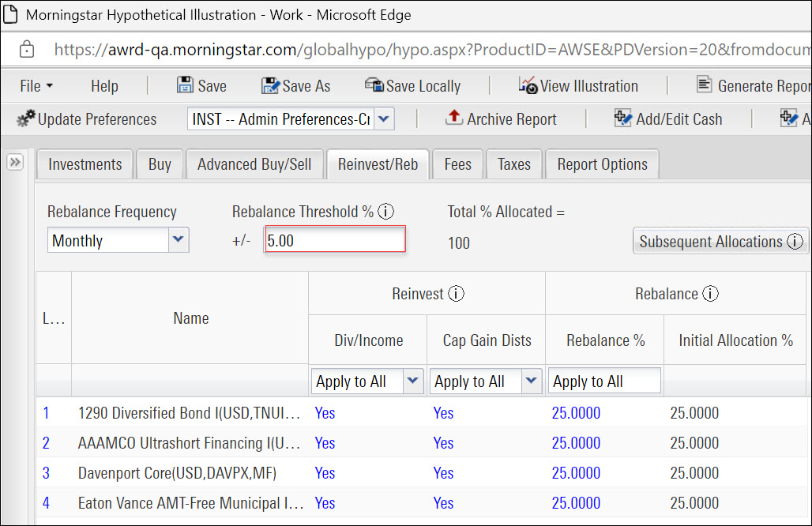812x526 pixels.
Task: Select 1290 Diversified Bond name cell
Action: (189, 412)
